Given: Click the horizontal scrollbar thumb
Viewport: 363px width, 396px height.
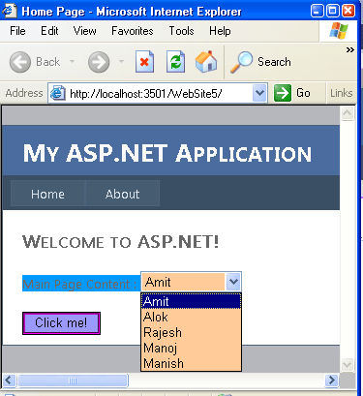Looking at the screenshot, I should point(73,381).
